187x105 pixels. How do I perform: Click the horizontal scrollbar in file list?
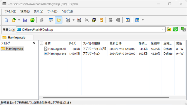(x=106, y=97)
